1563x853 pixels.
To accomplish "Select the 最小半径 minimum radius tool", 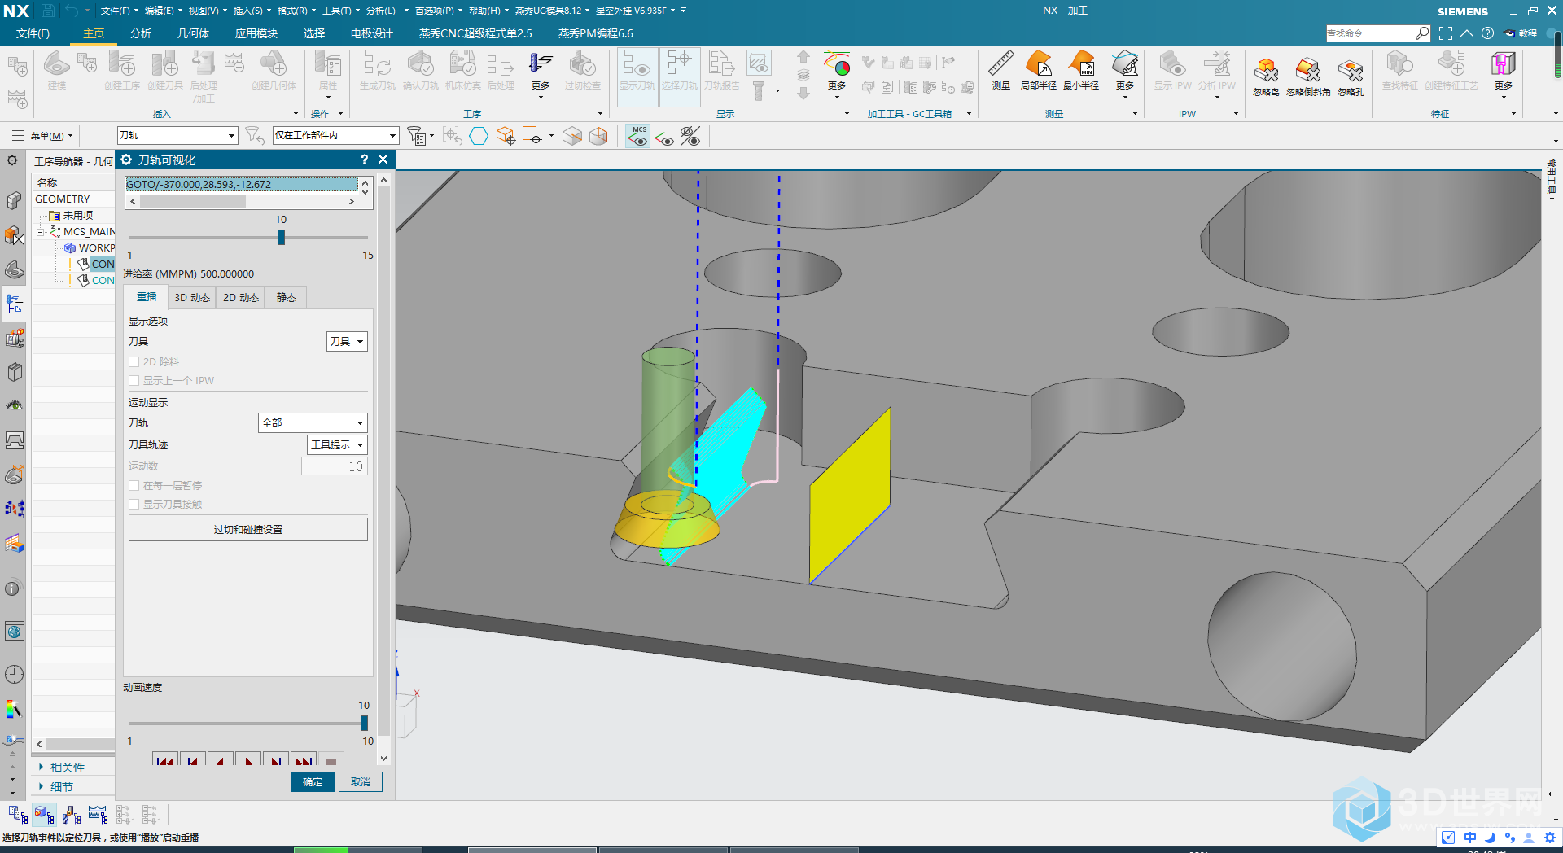I will (x=1081, y=70).
